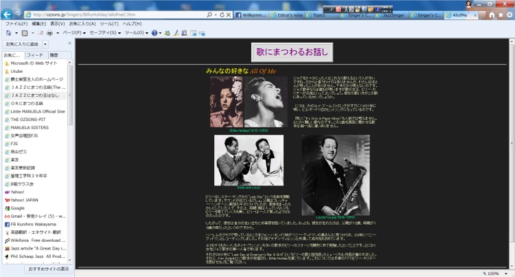Open the セーフティ(S) dropdown menu
The height and width of the screenshot is (277, 515).
coord(105,33)
